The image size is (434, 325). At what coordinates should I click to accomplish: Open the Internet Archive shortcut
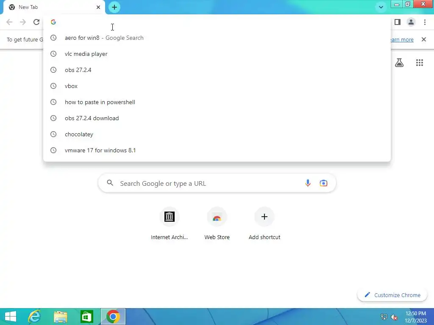coord(170,223)
